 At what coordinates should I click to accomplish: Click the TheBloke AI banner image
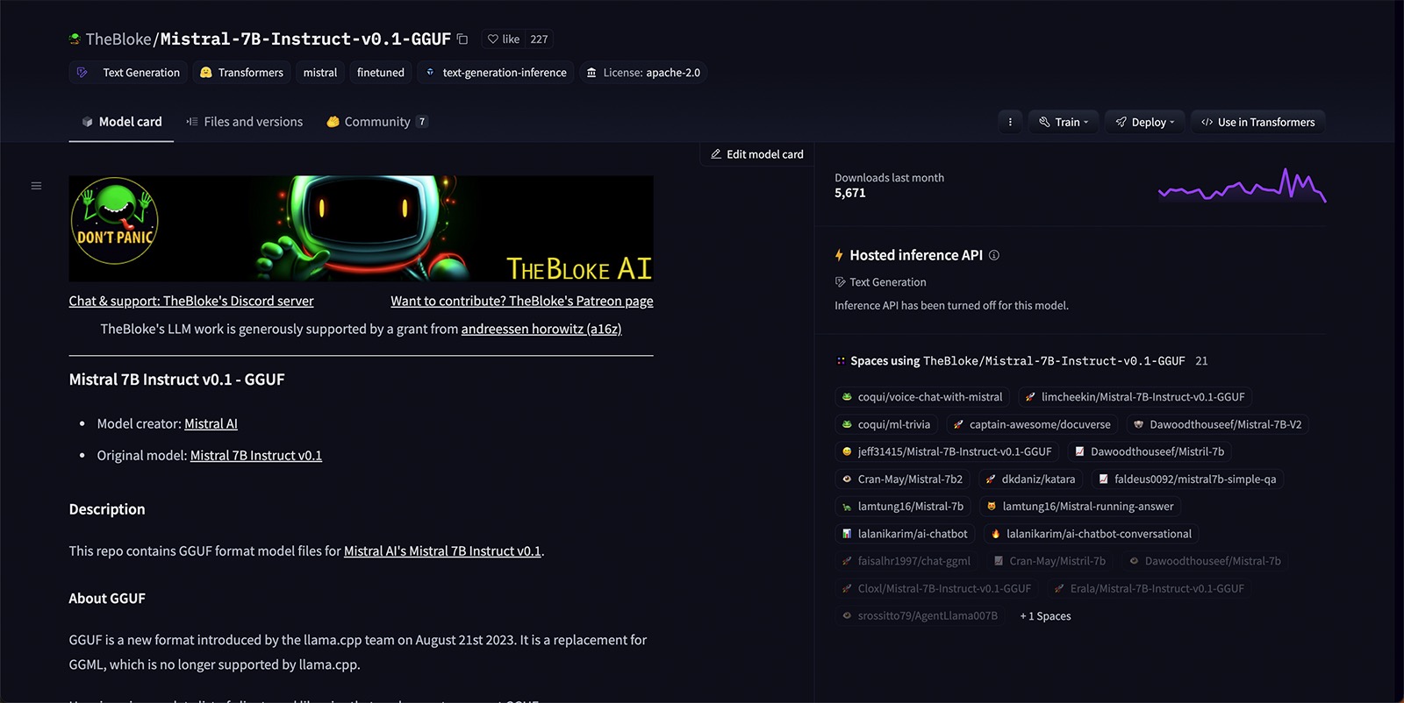point(361,229)
